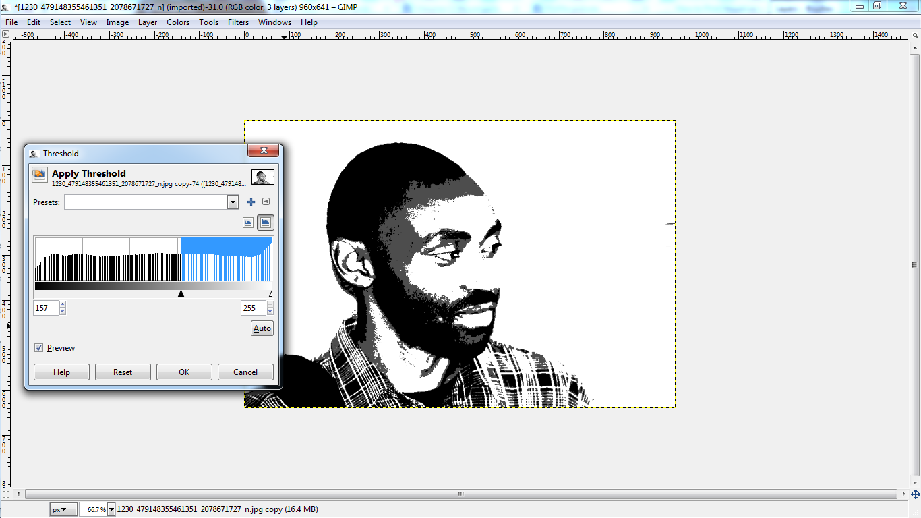Click the navigation cross icon at bottom-right
Screen dimensions: 921x518
coord(916,494)
